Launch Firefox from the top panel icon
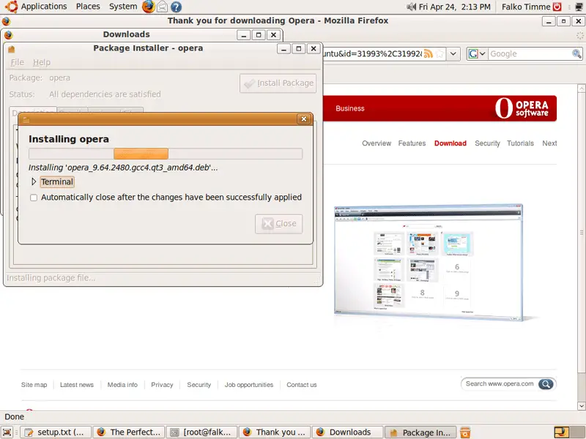 point(149,7)
